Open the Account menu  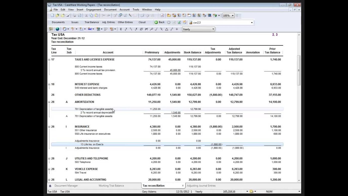[x=125, y=10]
